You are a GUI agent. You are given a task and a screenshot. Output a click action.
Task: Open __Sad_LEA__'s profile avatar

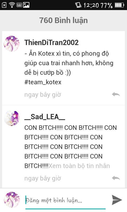point(12,118)
